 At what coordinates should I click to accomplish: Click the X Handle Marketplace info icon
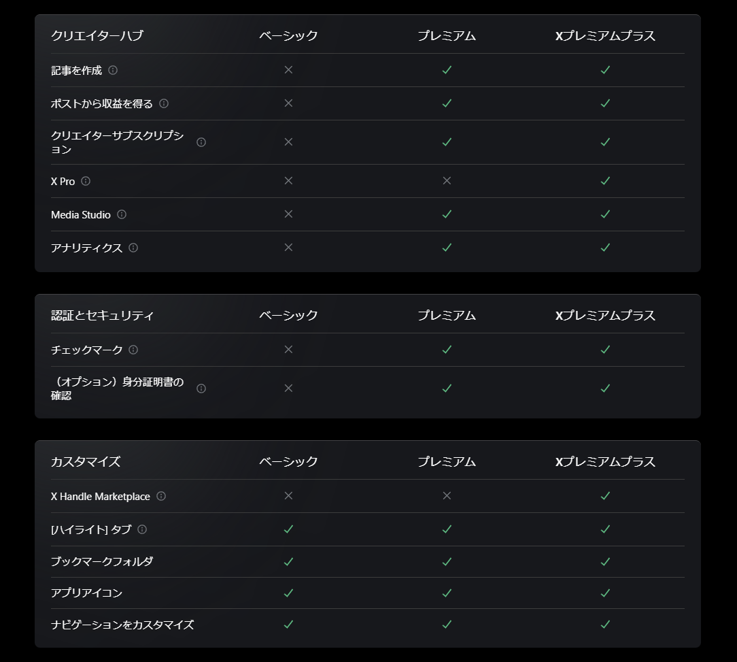[161, 496]
